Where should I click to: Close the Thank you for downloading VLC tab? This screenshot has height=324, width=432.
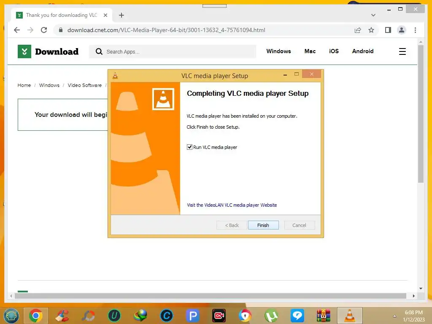[x=105, y=15]
